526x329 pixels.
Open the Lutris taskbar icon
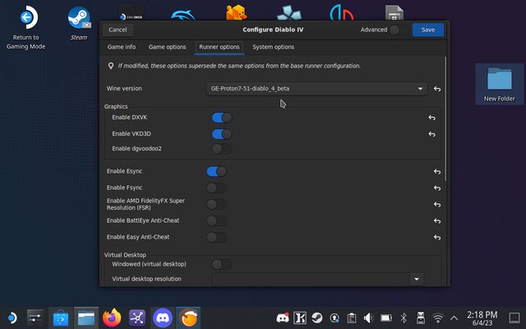click(189, 317)
